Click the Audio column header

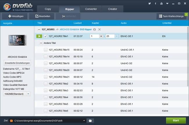pyautogui.click(x=124, y=23)
